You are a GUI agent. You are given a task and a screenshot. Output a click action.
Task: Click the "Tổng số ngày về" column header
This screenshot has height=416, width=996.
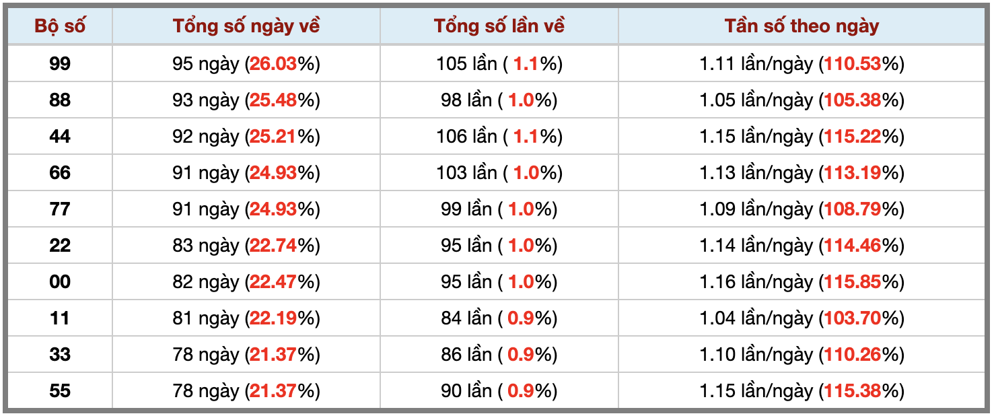pyautogui.click(x=246, y=26)
